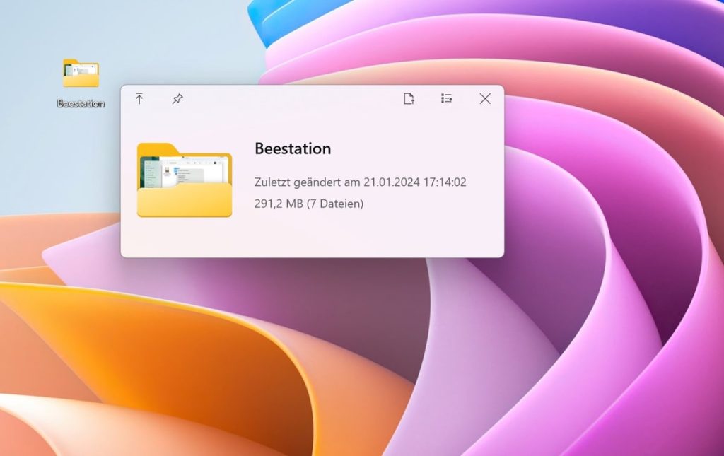
Task: Pin the Peek preview window
Action: tap(177, 99)
